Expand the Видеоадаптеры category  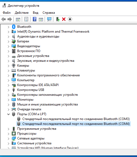pyautogui.click(x=9, y=46)
